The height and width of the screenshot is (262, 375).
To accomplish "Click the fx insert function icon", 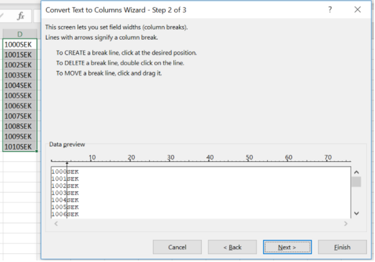I will (x=21, y=16).
